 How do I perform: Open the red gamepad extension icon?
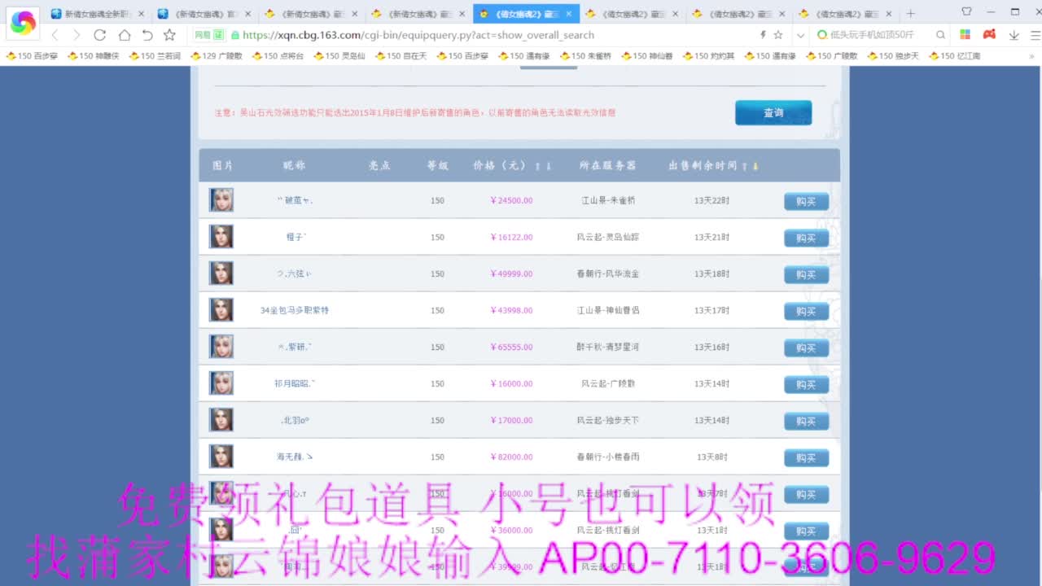coord(989,35)
